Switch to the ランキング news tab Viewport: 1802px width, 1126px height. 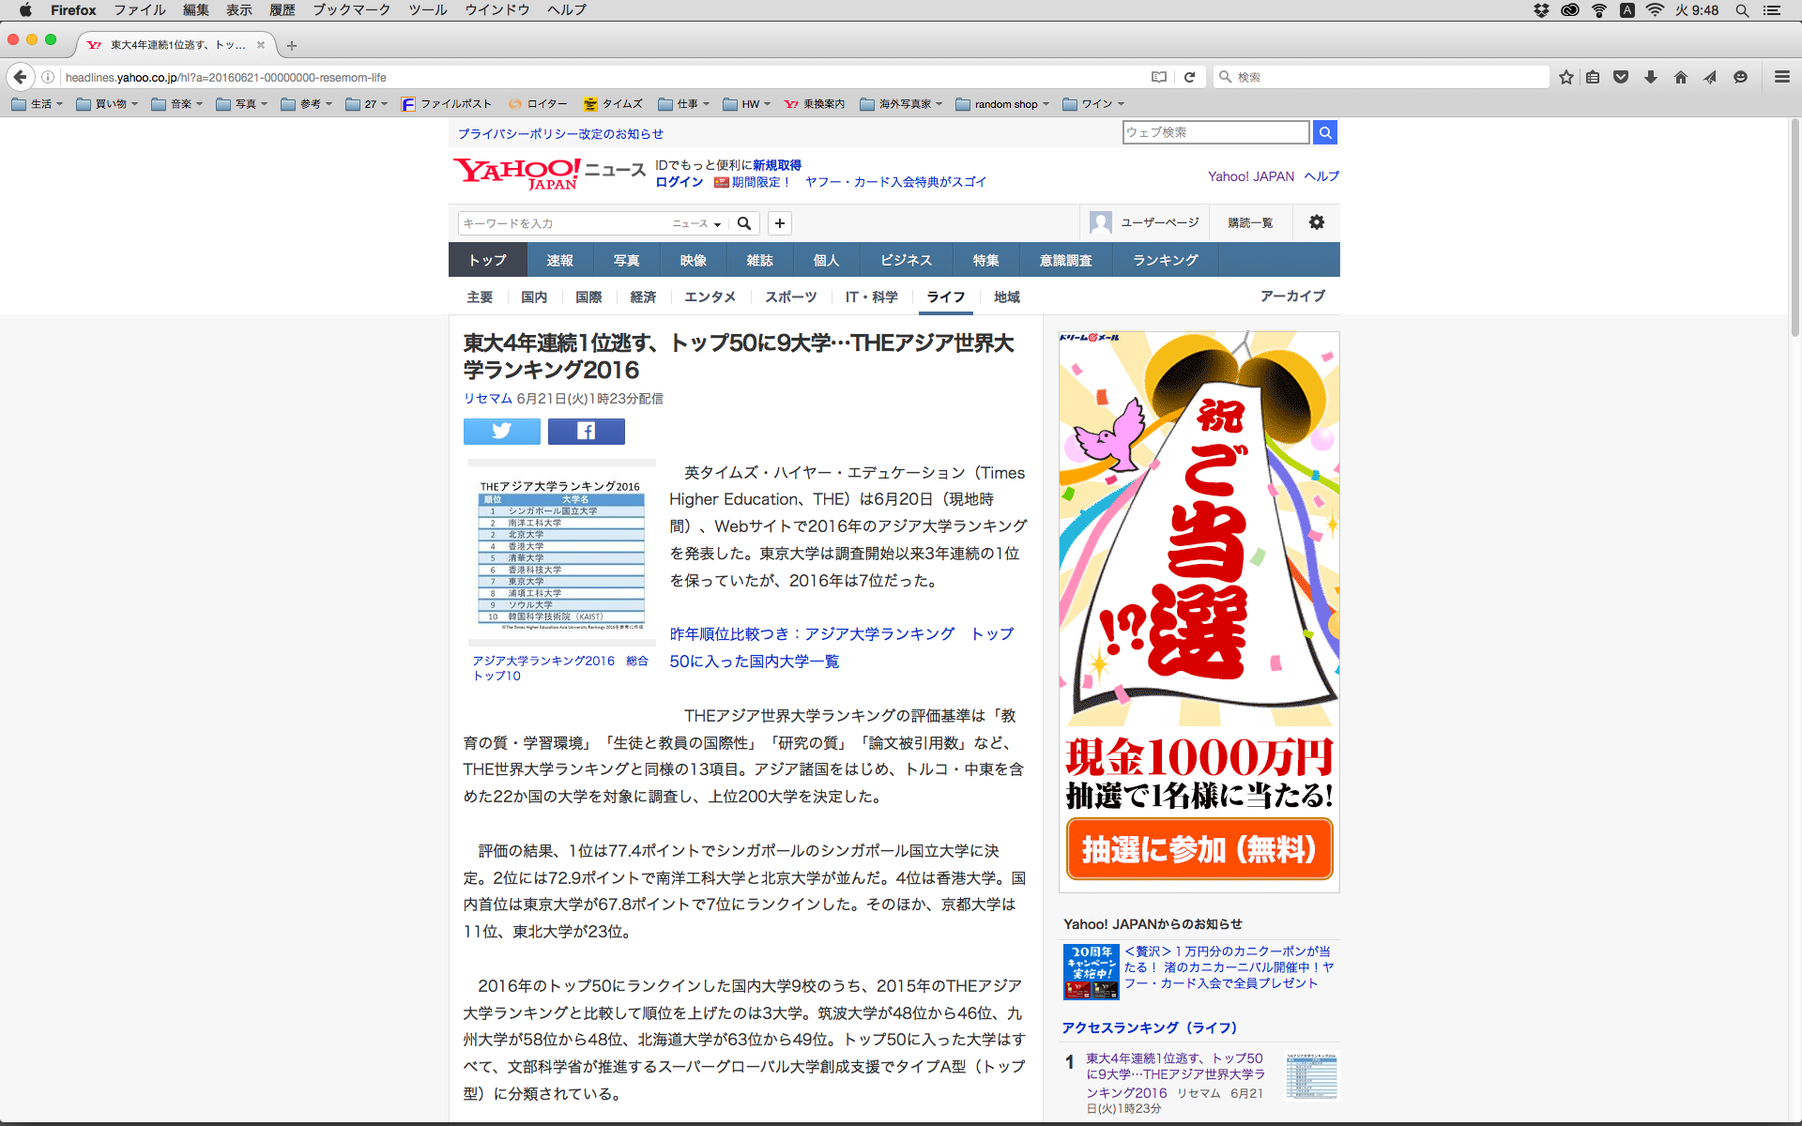pos(1165,260)
